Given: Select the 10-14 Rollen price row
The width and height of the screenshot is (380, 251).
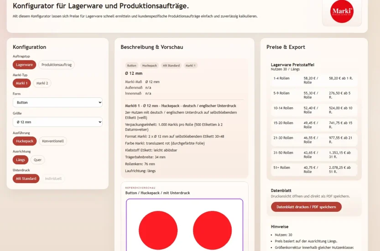Looking at the screenshot, I should [314, 110].
